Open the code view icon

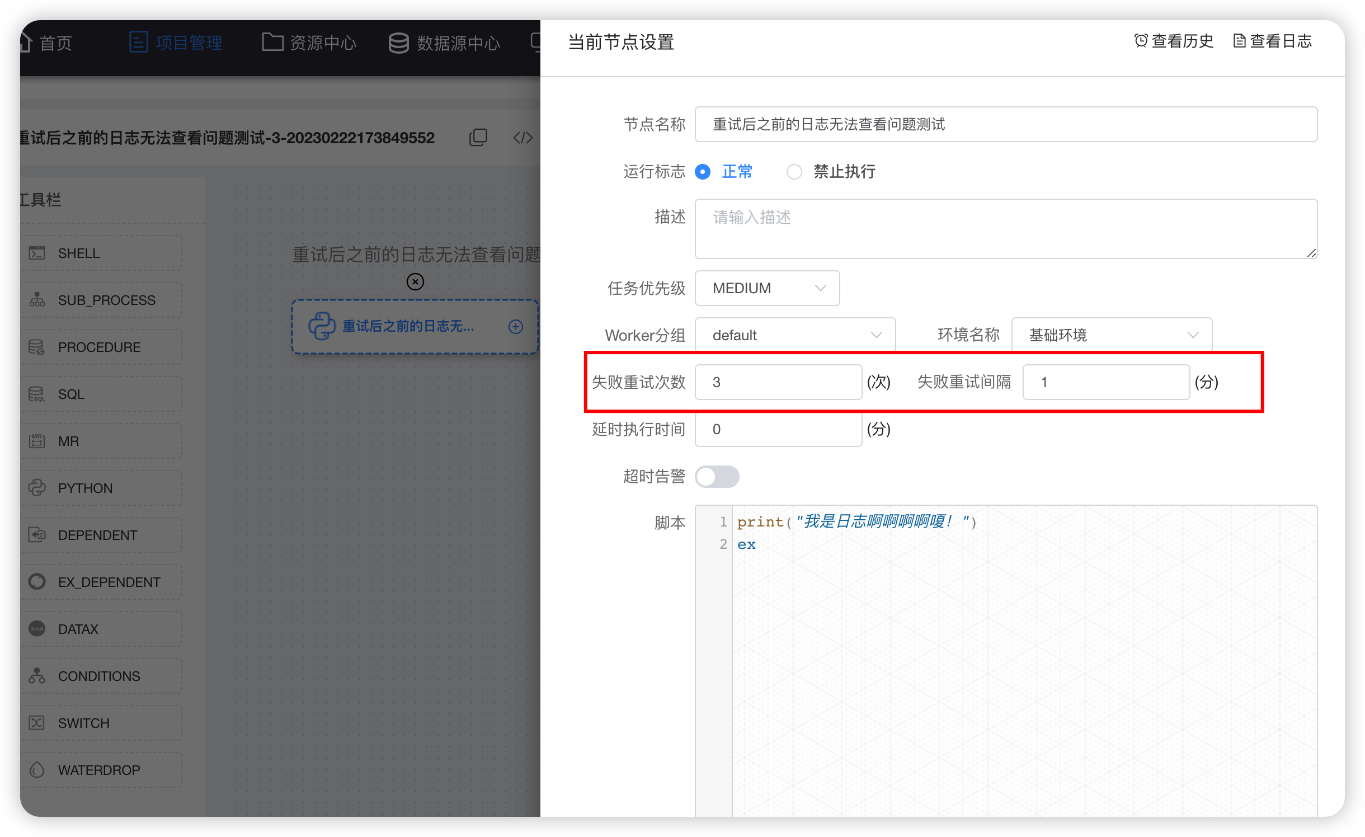click(x=523, y=138)
